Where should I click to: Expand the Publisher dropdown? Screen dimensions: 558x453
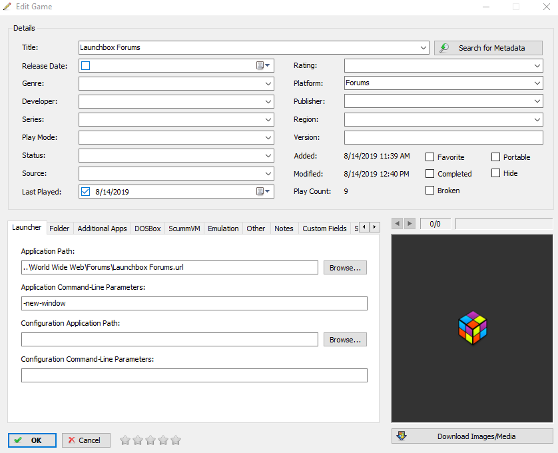pos(537,101)
